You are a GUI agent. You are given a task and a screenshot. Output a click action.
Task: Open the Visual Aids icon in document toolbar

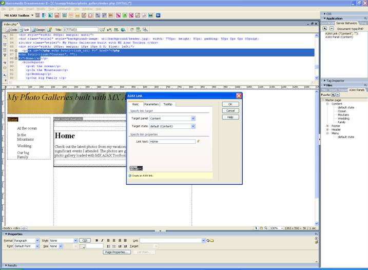[x=145, y=30]
